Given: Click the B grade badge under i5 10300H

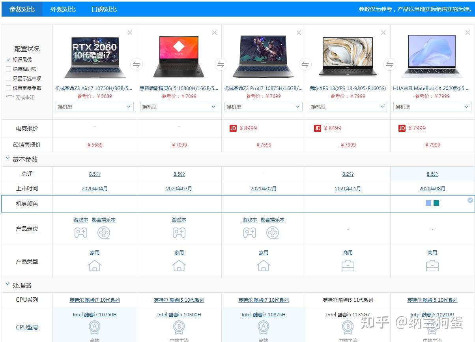Looking at the screenshot, I should [x=179, y=327].
